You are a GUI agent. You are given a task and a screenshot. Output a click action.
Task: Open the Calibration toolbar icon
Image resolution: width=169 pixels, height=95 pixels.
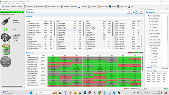36,6
